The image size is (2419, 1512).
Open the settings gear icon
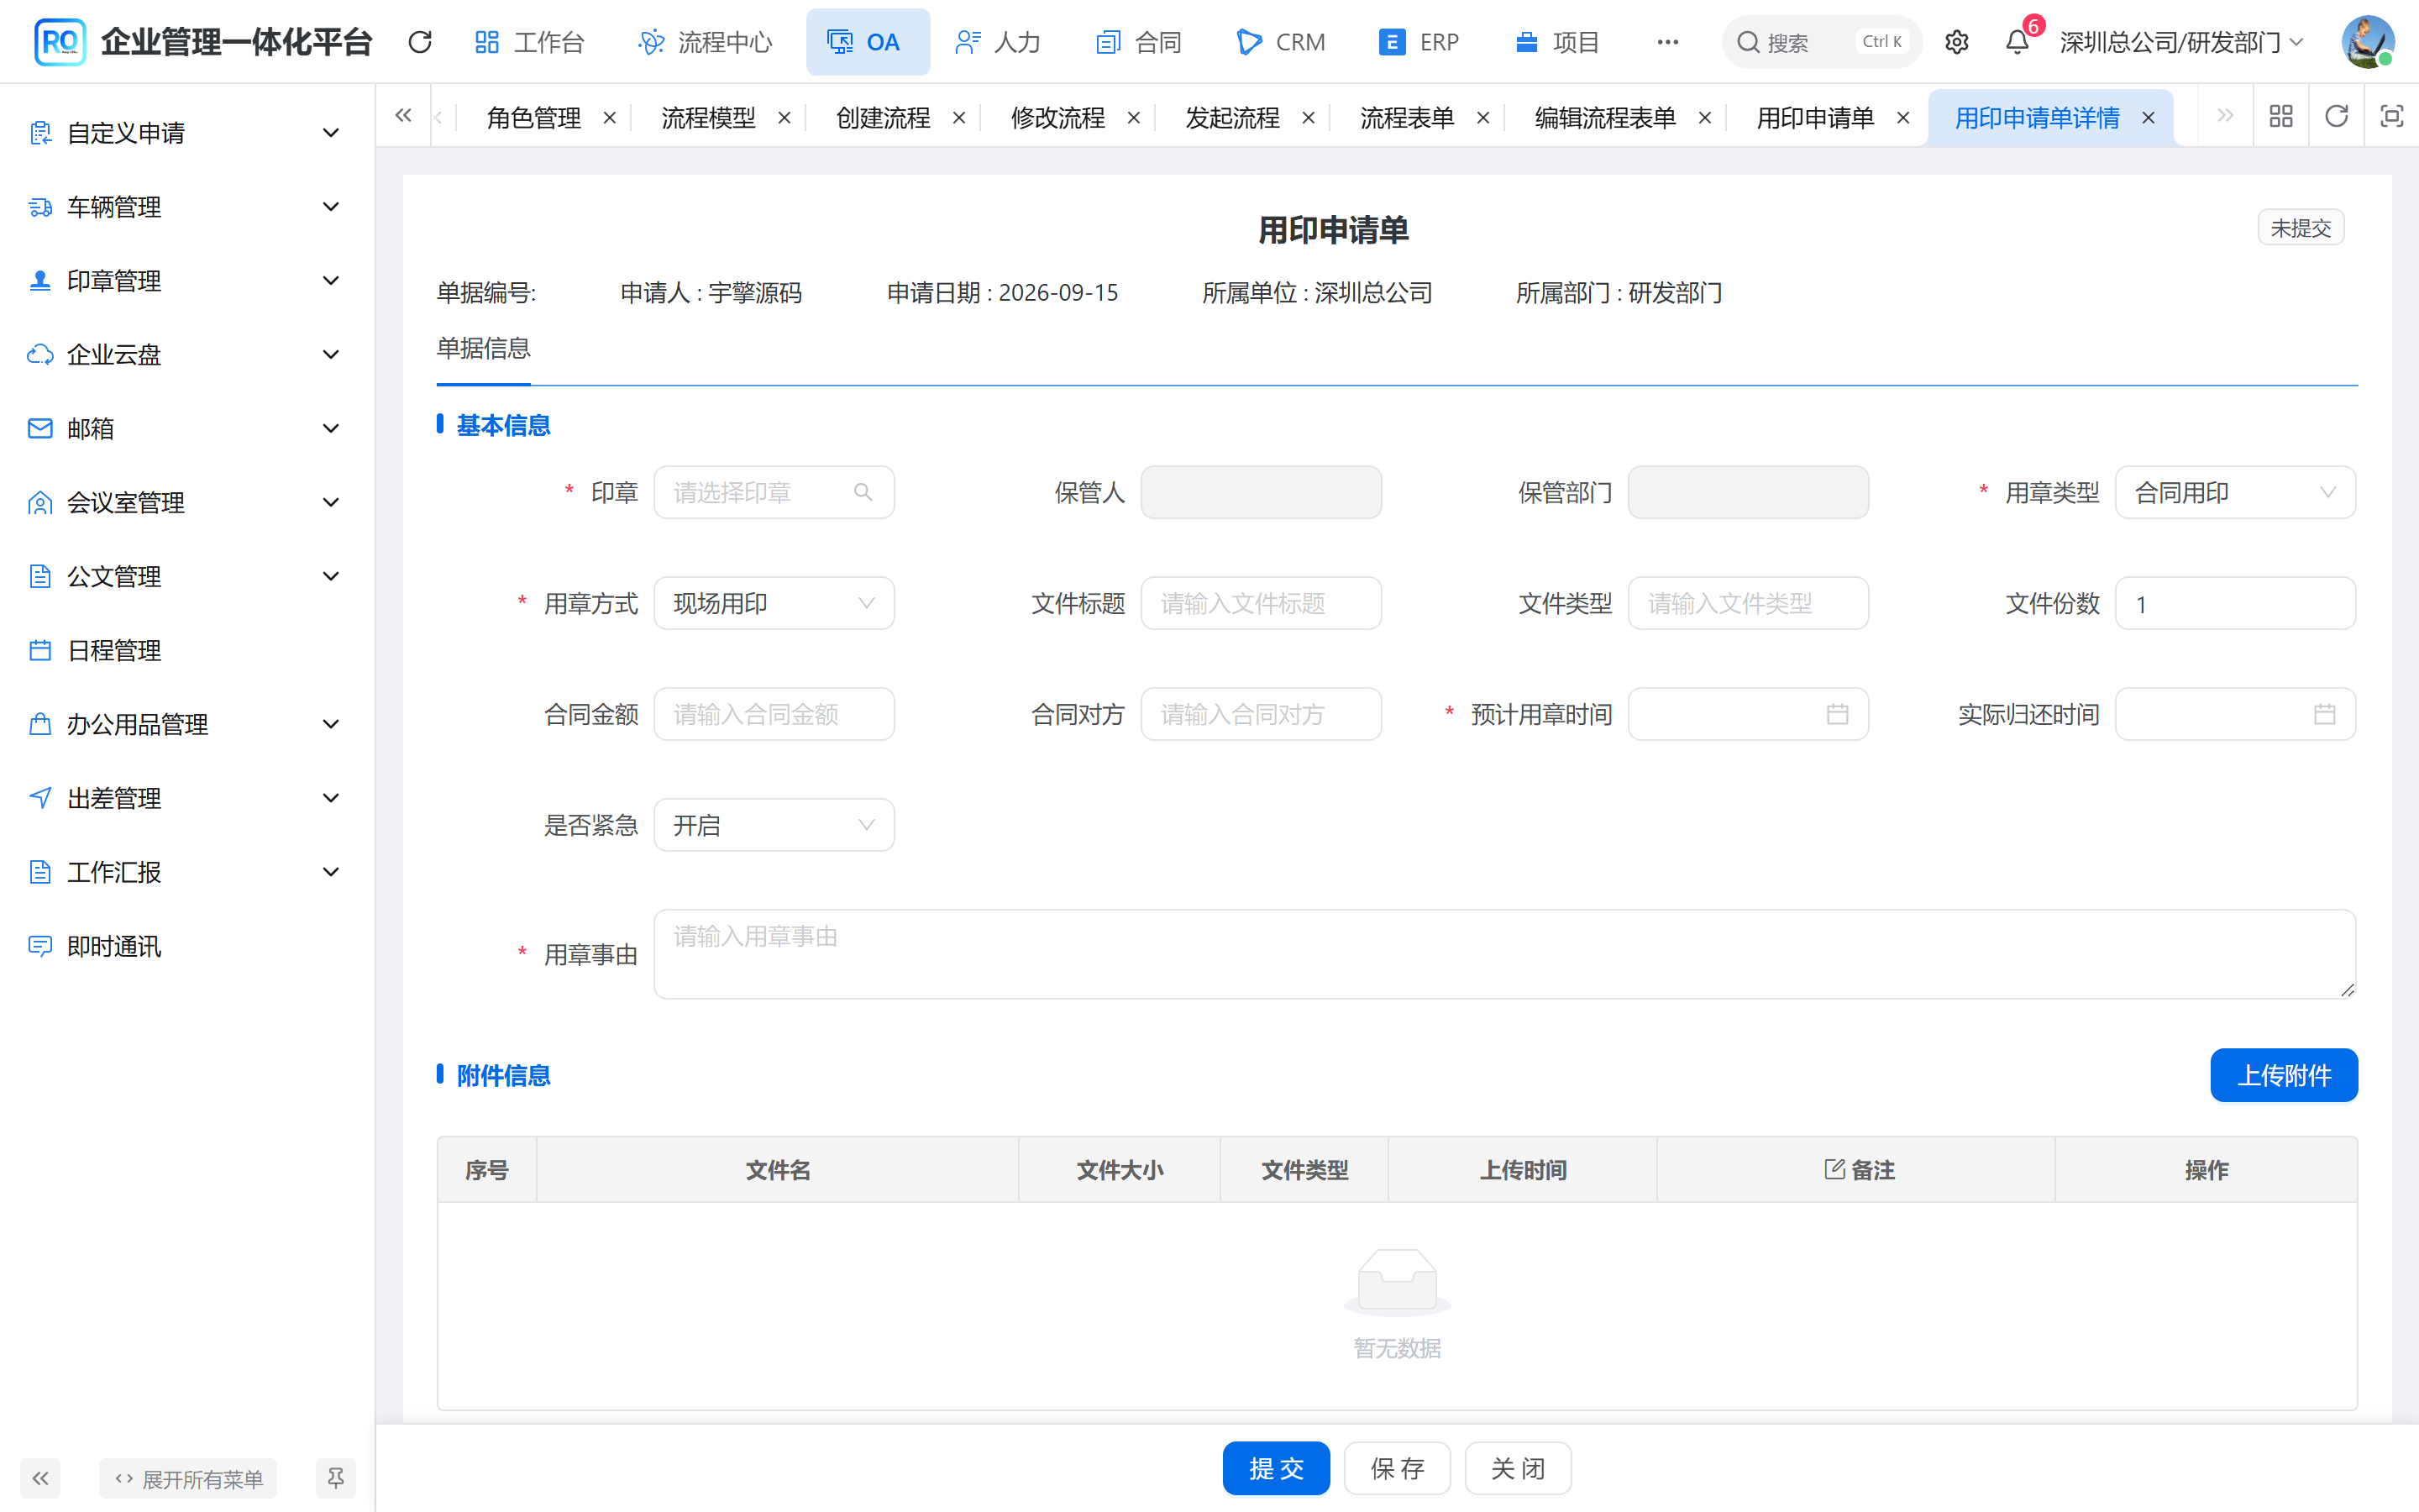[1956, 42]
